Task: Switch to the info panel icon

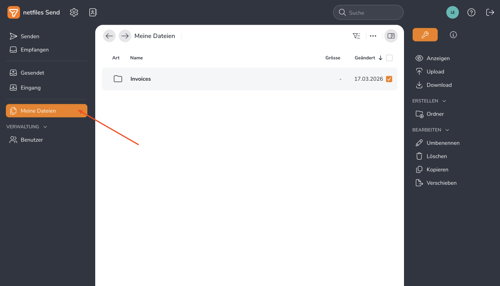Action: tap(453, 35)
